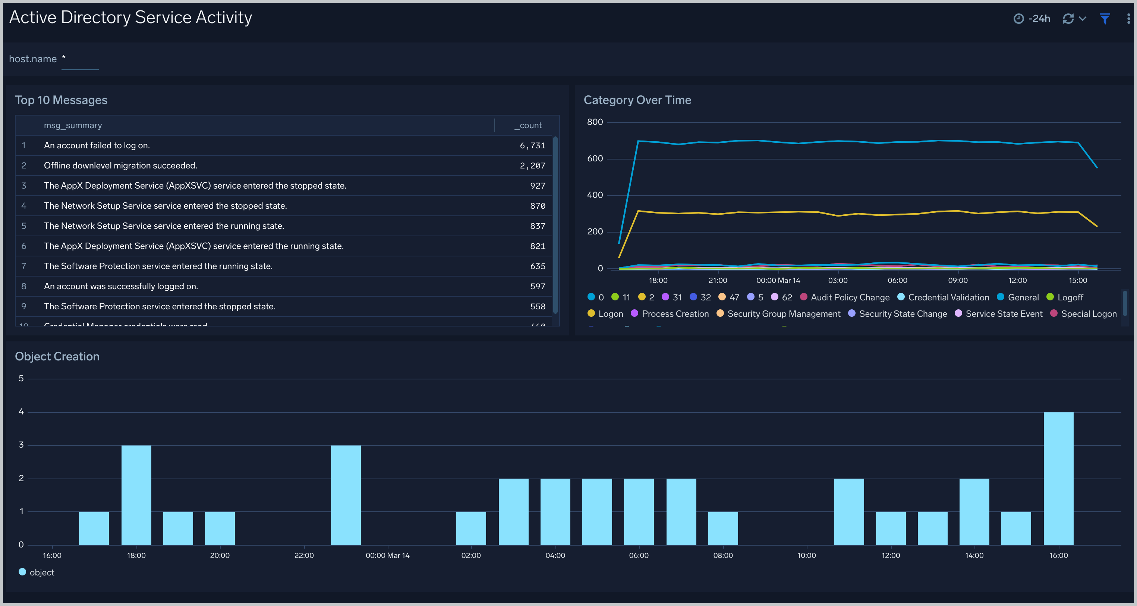Click the Top 10 Messages panel title
The height and width of the screenshot is (606, 1137).
coord(61,100)
